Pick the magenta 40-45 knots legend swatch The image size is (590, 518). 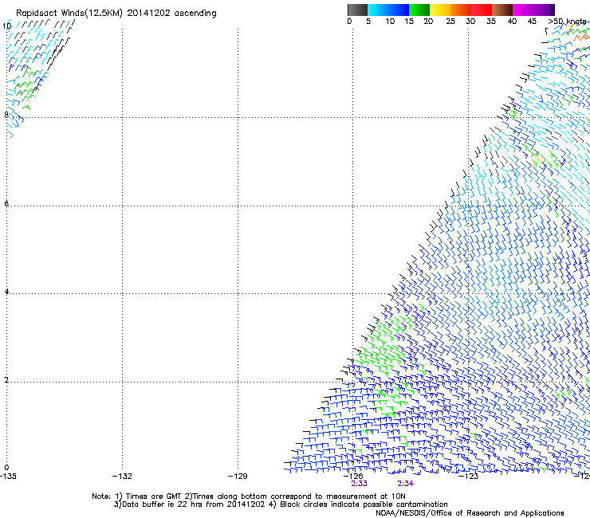[523, 10]
